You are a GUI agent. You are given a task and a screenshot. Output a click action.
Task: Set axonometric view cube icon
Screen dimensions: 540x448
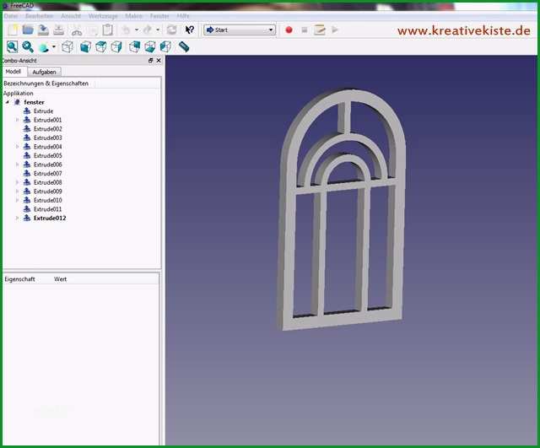point(67,47)
